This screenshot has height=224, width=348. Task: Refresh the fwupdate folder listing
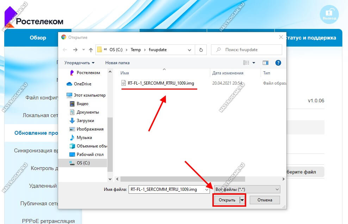point(200,50)
